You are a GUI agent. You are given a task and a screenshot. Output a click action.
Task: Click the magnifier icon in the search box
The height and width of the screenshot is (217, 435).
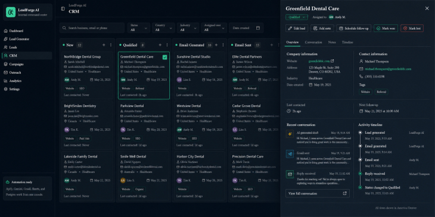(x=64, y=28)
